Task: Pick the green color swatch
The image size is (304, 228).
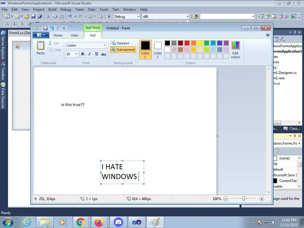Action: click(207, 43)
